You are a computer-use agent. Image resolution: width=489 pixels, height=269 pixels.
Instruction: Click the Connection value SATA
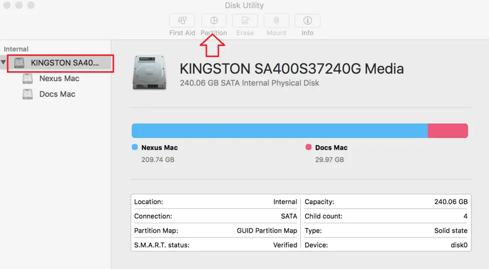pyautogui.click(x=289, y=216)
